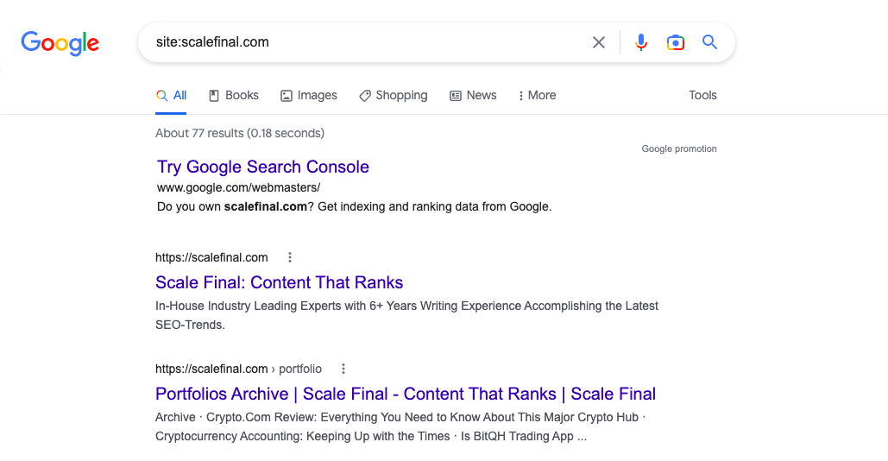This screenshot has width=888, height=461.
Task: Click the Google logo
Action: (x=60, y=42)
